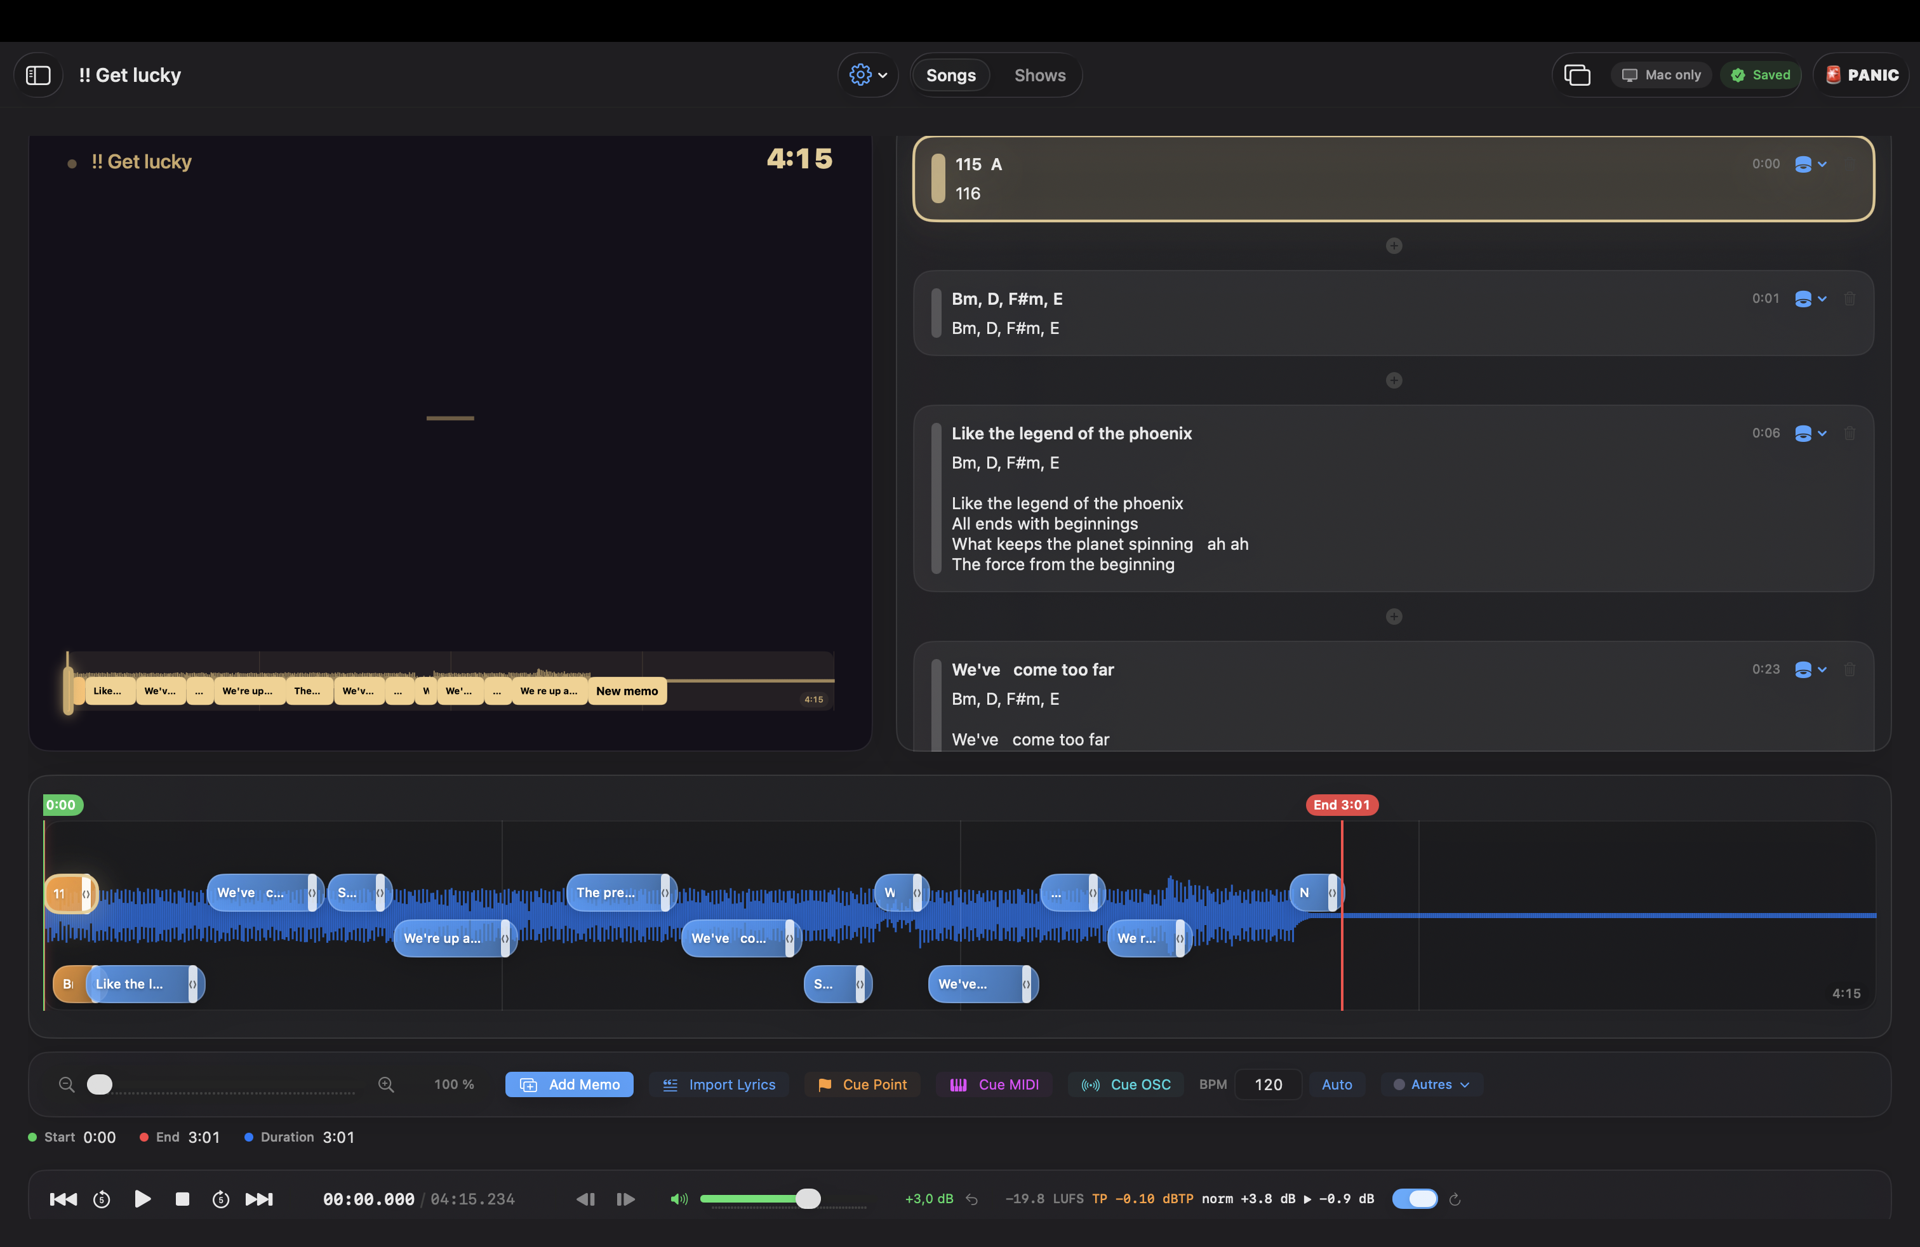Mute audio with the speaker icon
Viewport: 1920px width, 1247px height.
679,1199
